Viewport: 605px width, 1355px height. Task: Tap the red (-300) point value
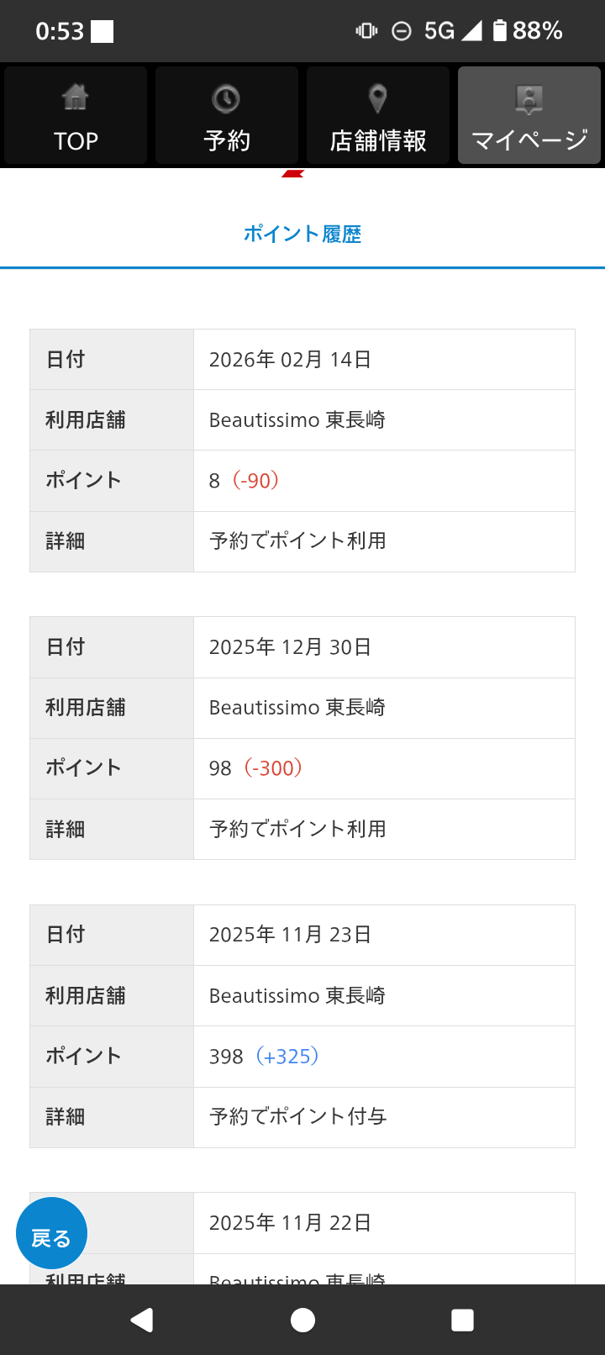273,768
